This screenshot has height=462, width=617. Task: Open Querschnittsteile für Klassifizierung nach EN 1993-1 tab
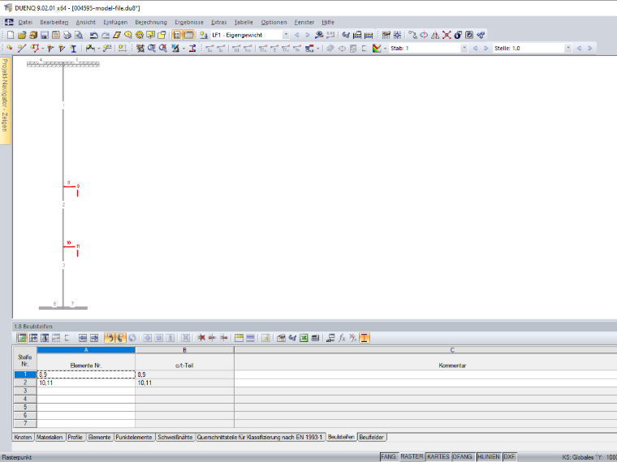click(260, 437)
